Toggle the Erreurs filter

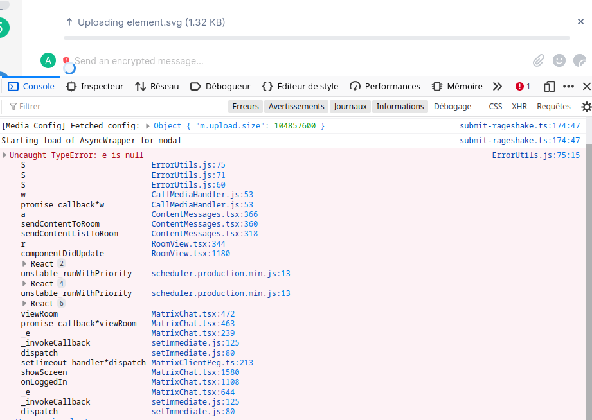[246, 107]
